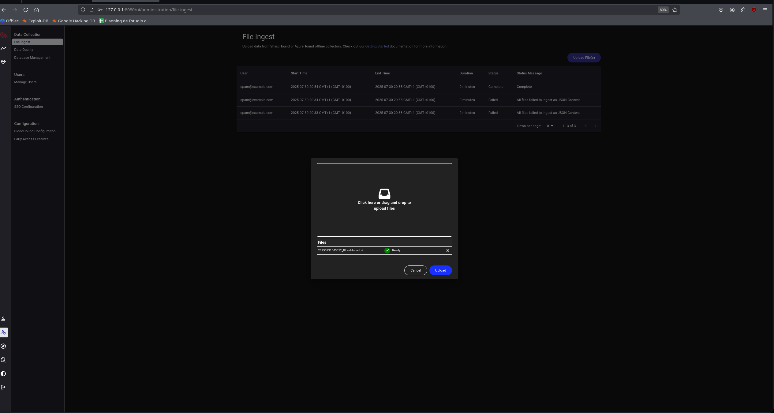Open Exploit-DB bookmark in toolbar
Screen dimensions: 774x413
tap(36, 21)
